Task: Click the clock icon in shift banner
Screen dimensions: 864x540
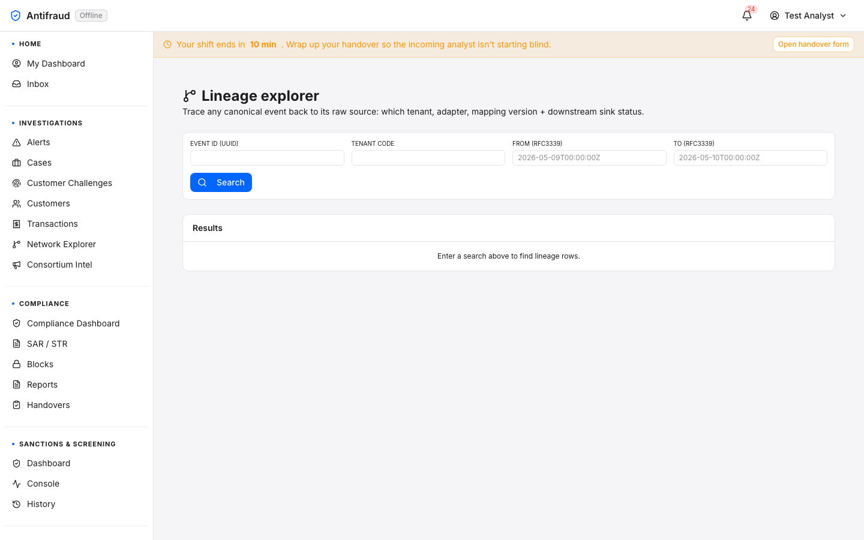Action: pyautogui.click(x=167, y=44)
